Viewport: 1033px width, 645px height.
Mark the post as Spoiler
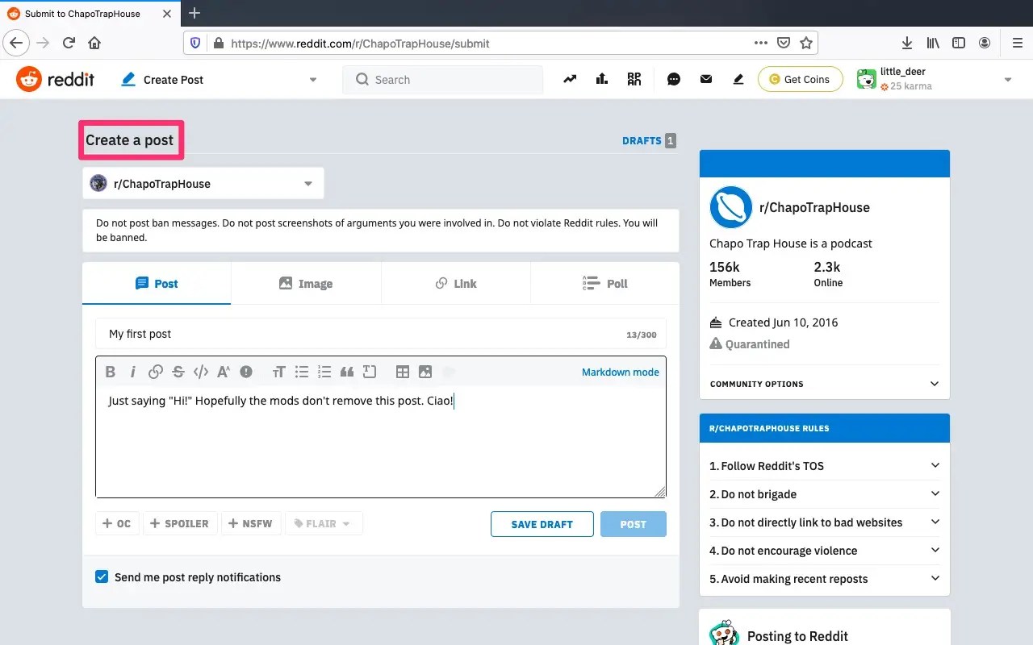[x=180, y=523]
